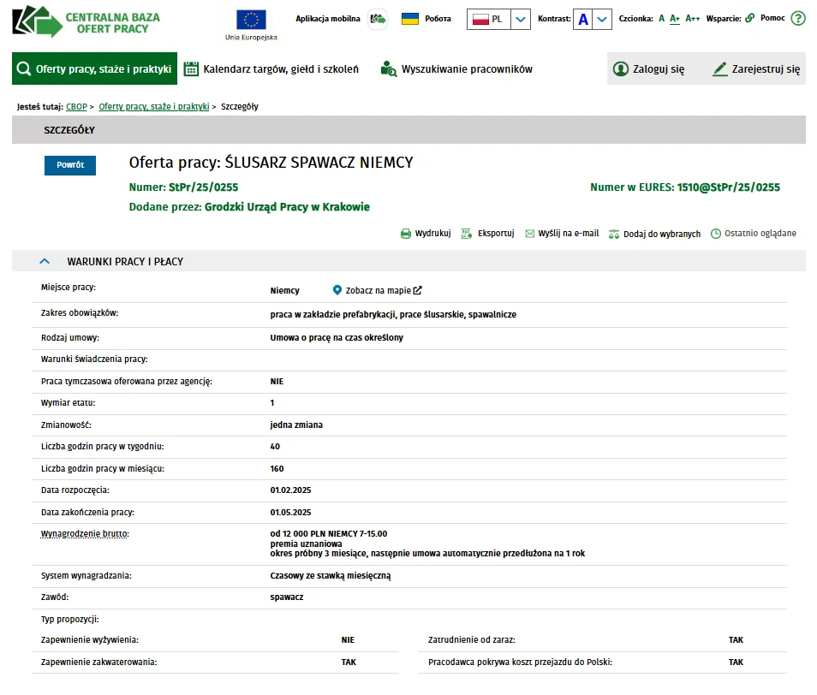The height and width of the screenshot is (695, 817).
Task: Open Kalendarz targów, giełd i szkoleń tab
Action: click(x=271, y=69)
